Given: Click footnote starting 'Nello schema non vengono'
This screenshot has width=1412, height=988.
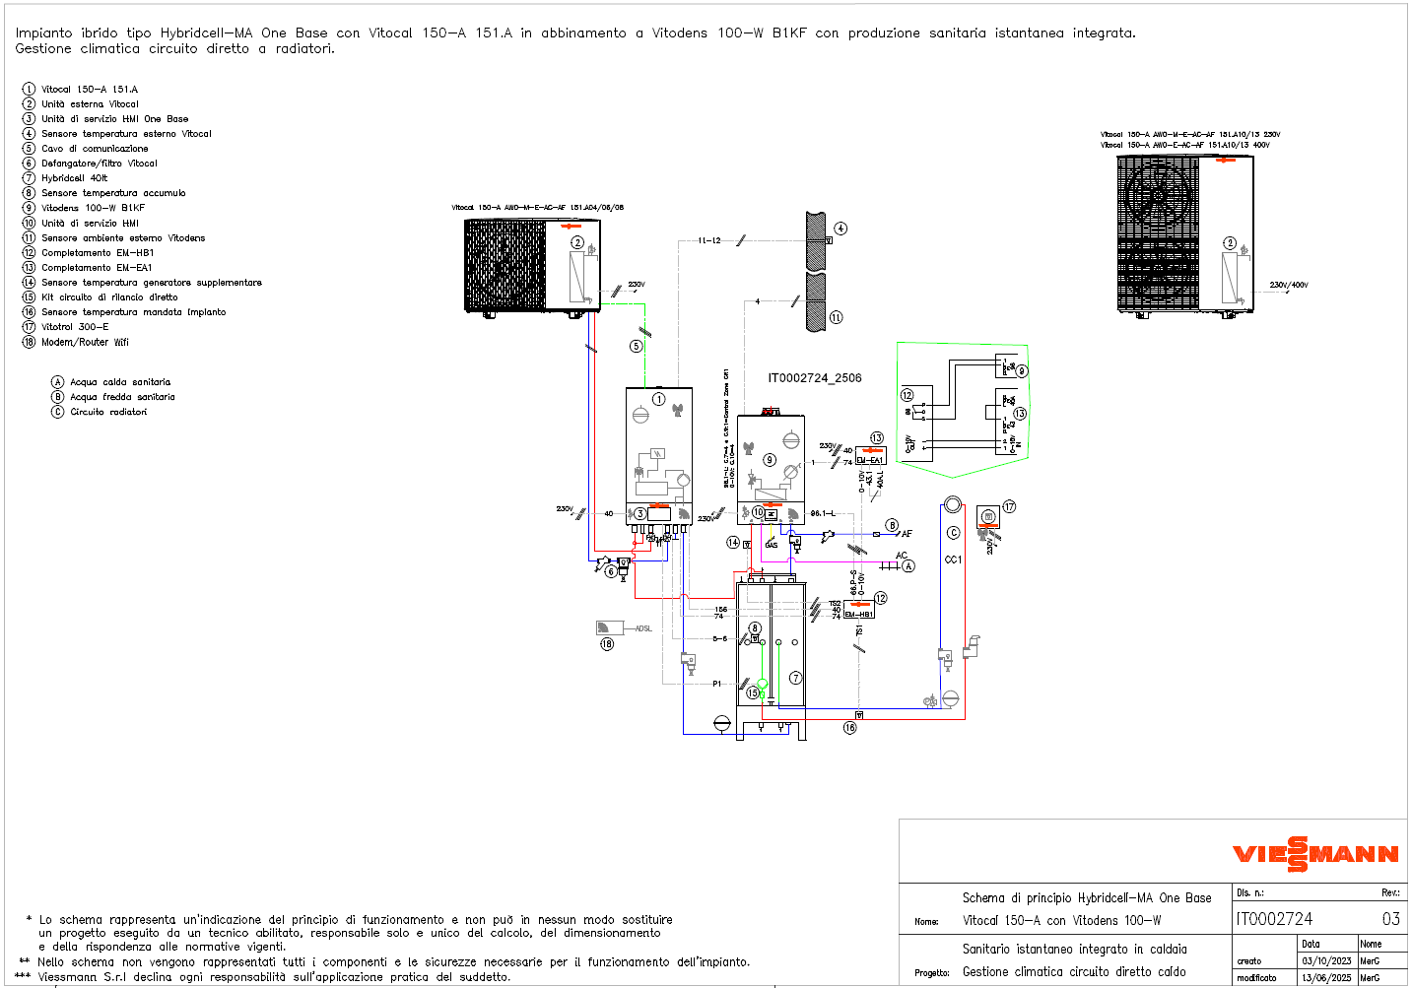Looking at the screenshot, I should (394, 962).
